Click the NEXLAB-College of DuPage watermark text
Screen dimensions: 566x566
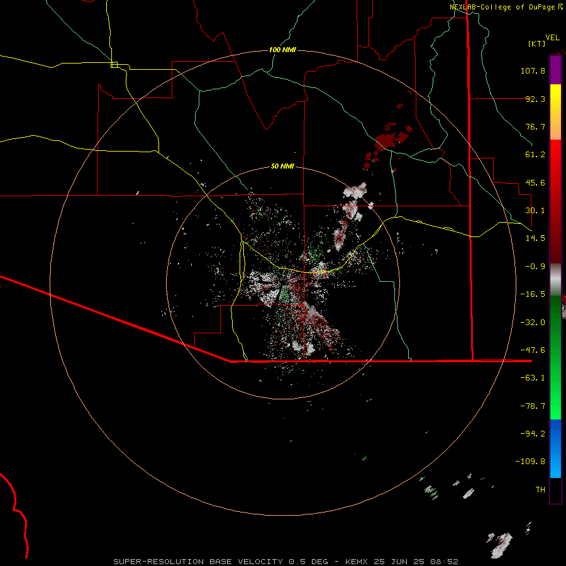point(506,7)
